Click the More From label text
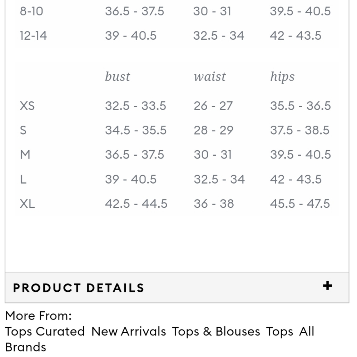The width and height of the screenshot is (357, 357). (38, 316)
